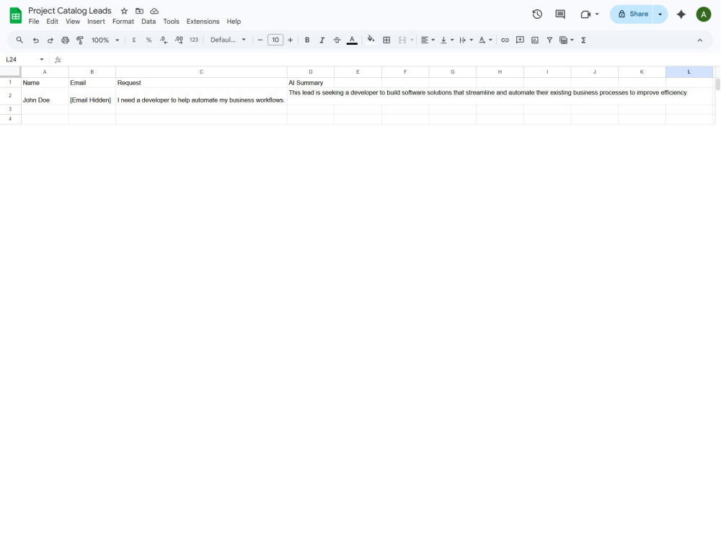The height and width of the screenshot is (541, 721).
Task: Select row 2 header
Action: point(10,96)
